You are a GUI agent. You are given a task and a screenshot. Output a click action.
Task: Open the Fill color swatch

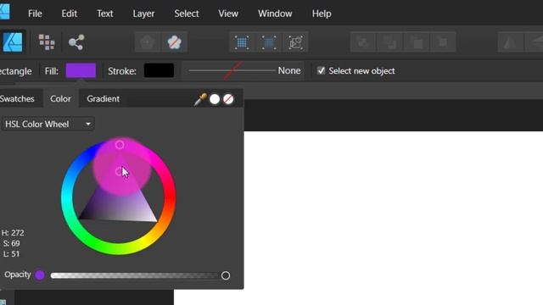(x=81, y=70)
